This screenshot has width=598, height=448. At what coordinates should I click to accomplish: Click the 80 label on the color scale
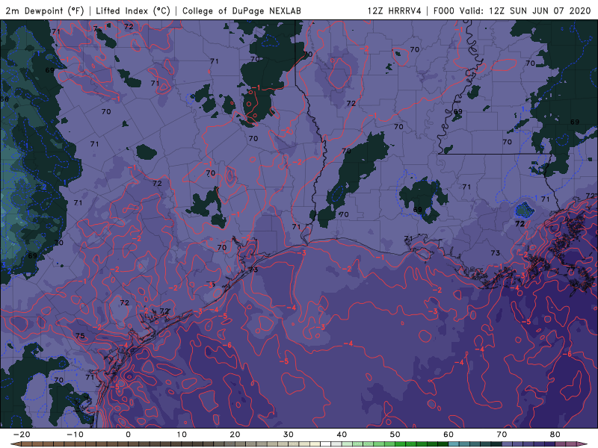(555, 435)
